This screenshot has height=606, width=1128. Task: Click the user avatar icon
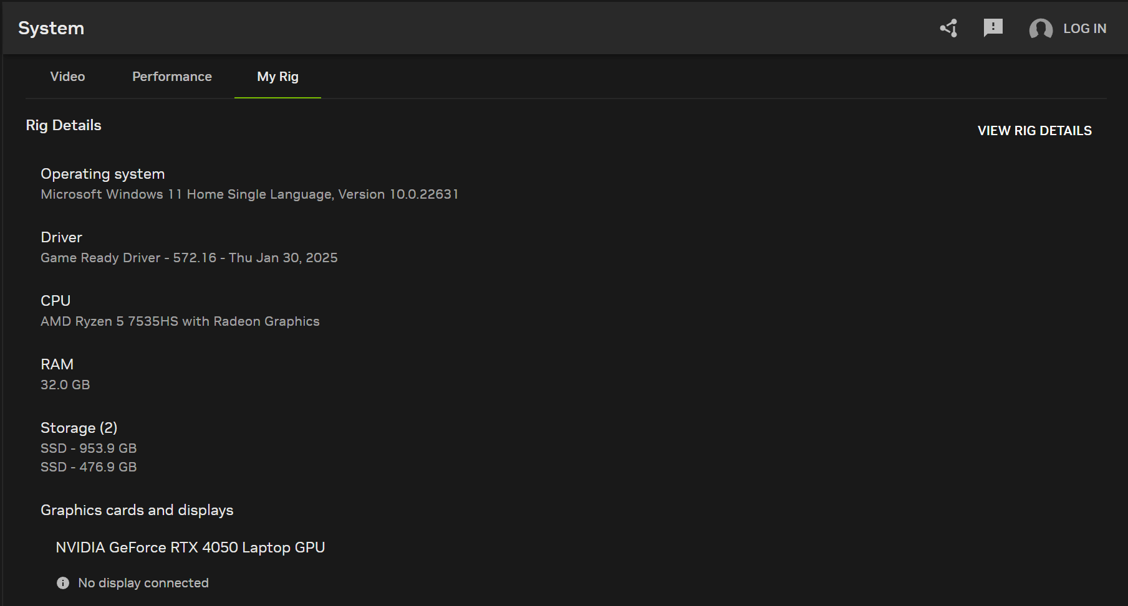click(x=1040, y=29)
